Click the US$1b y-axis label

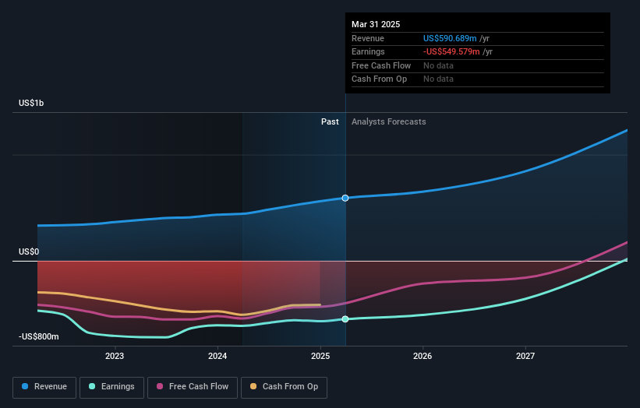coord(31,103)
